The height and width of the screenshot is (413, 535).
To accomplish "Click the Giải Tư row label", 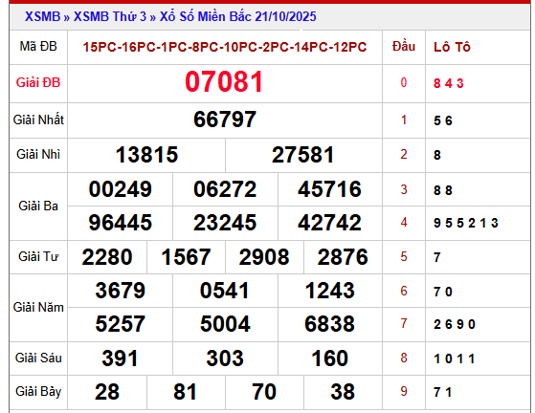I will [38, 256].
